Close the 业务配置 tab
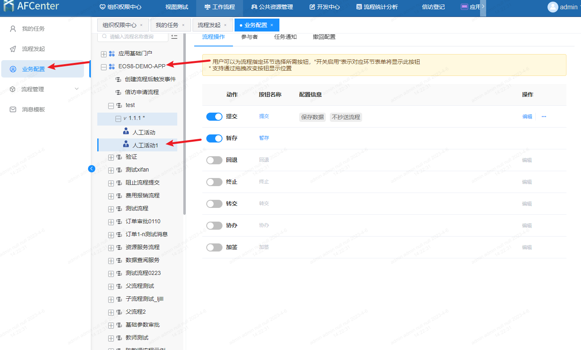Image resolution: width=581 pixels, height=350 pixels. tap(272, 25)
